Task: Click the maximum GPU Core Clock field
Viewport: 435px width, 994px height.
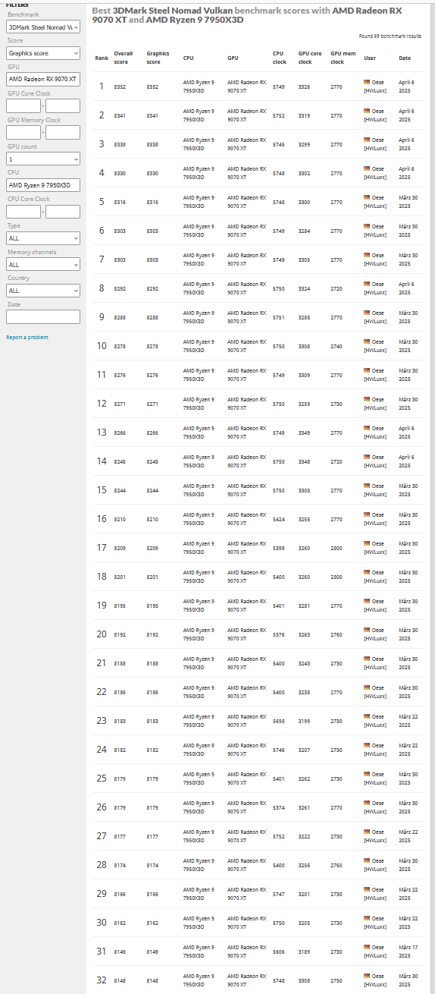Action: 63,105
